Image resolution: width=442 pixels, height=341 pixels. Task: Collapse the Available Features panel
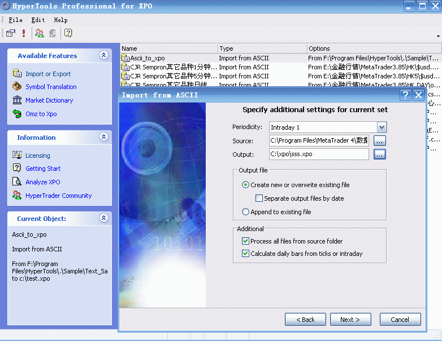click(104, 55)
